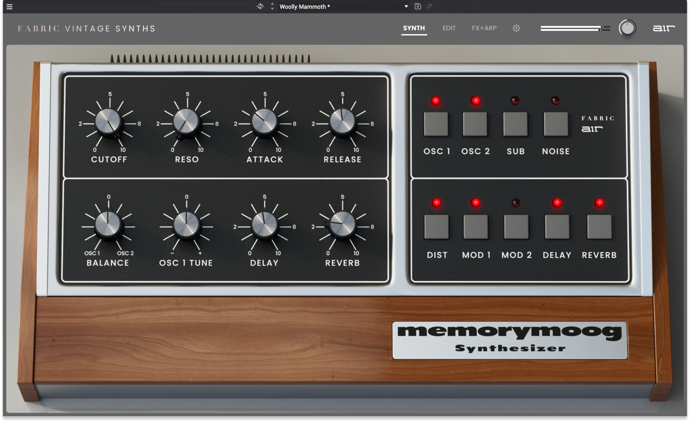Toggle the OSC 1 button
Viewport: 690px width, 422px height.
click(x=436, y=124)
